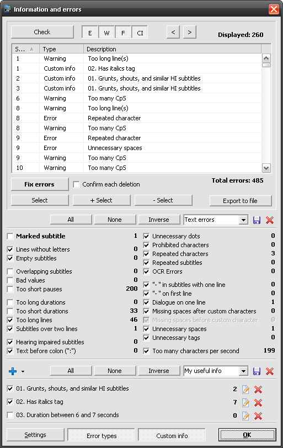This screenshot has height=448, width=283.
Task: Delete the My useful info preset
Action: [x=270, y=371]
